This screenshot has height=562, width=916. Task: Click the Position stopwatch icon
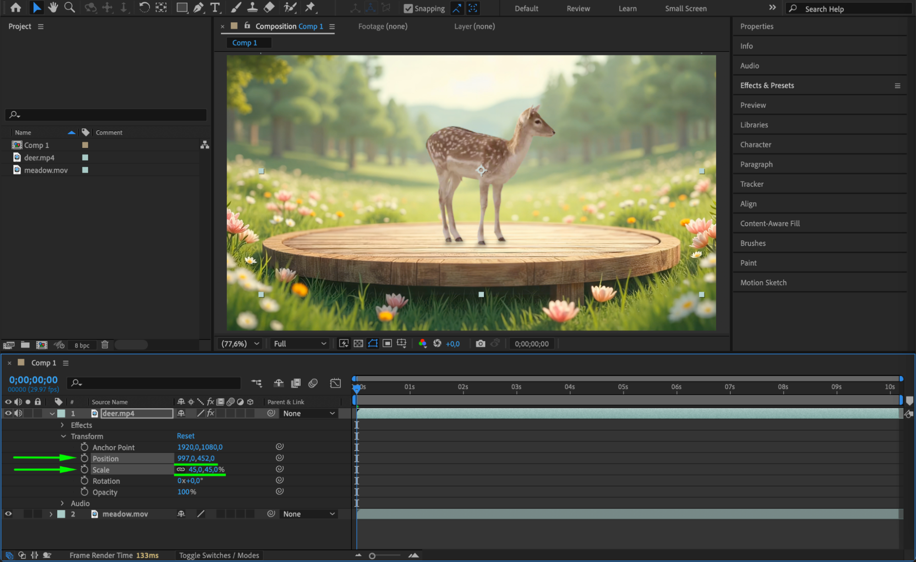tap(84, 458)
